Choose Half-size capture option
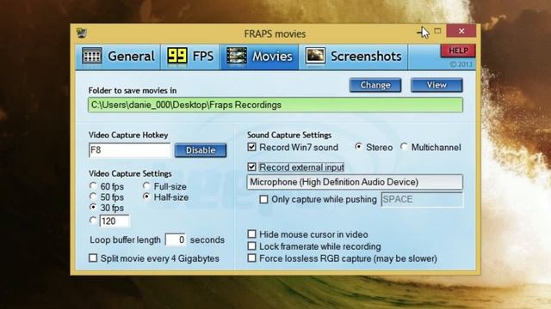The height and width of the screenshot is (309, 551). [x=146, y=197]
